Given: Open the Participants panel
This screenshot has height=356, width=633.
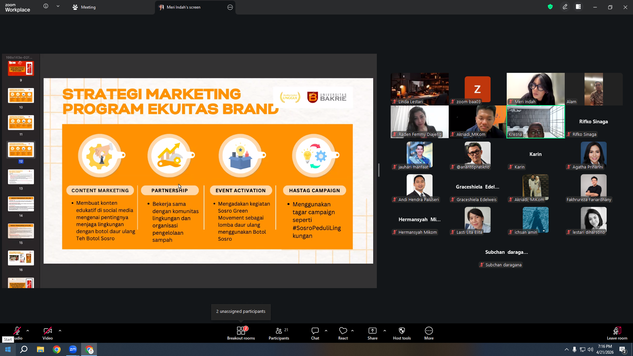Looking at the screenshot, I should [279, 333].
